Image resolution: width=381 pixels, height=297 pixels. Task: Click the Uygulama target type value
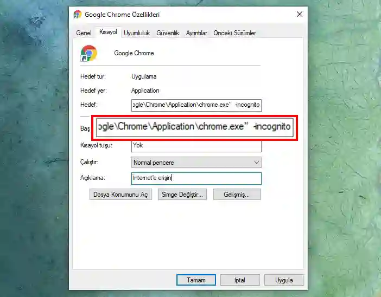pos(144,76)
